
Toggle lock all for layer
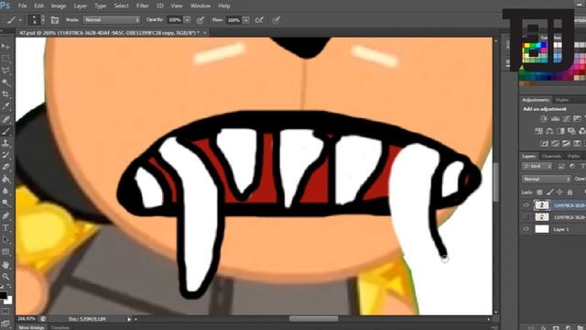pyautogui.click(x=570, y=192)
